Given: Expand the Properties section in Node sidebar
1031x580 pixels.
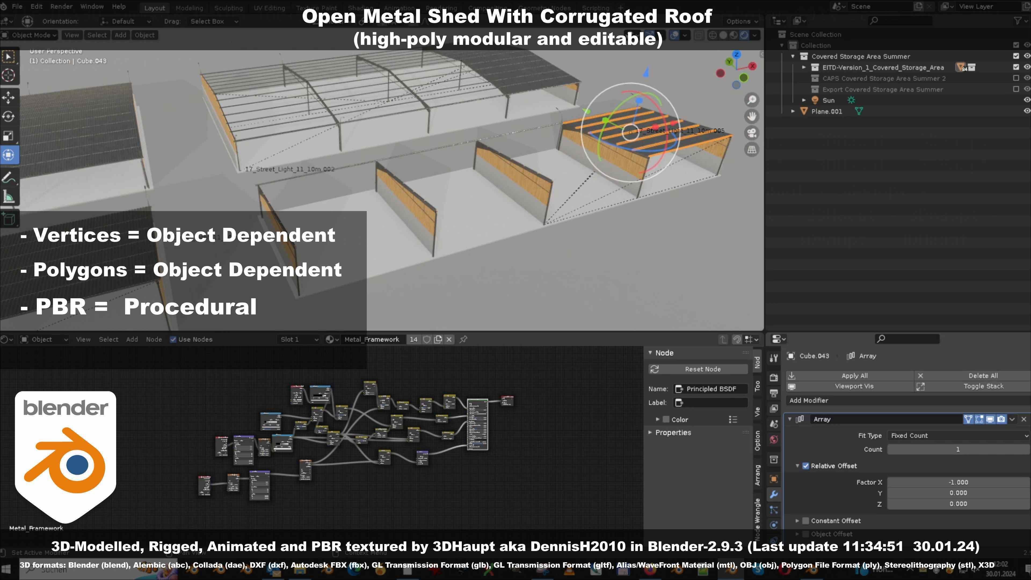Looking at the screenshot, I should coord(650,433).
